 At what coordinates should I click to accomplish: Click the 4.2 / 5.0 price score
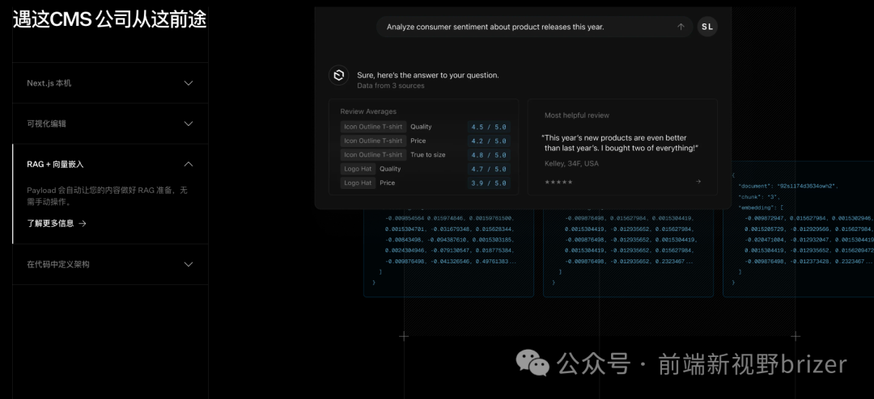click(489, 141)
